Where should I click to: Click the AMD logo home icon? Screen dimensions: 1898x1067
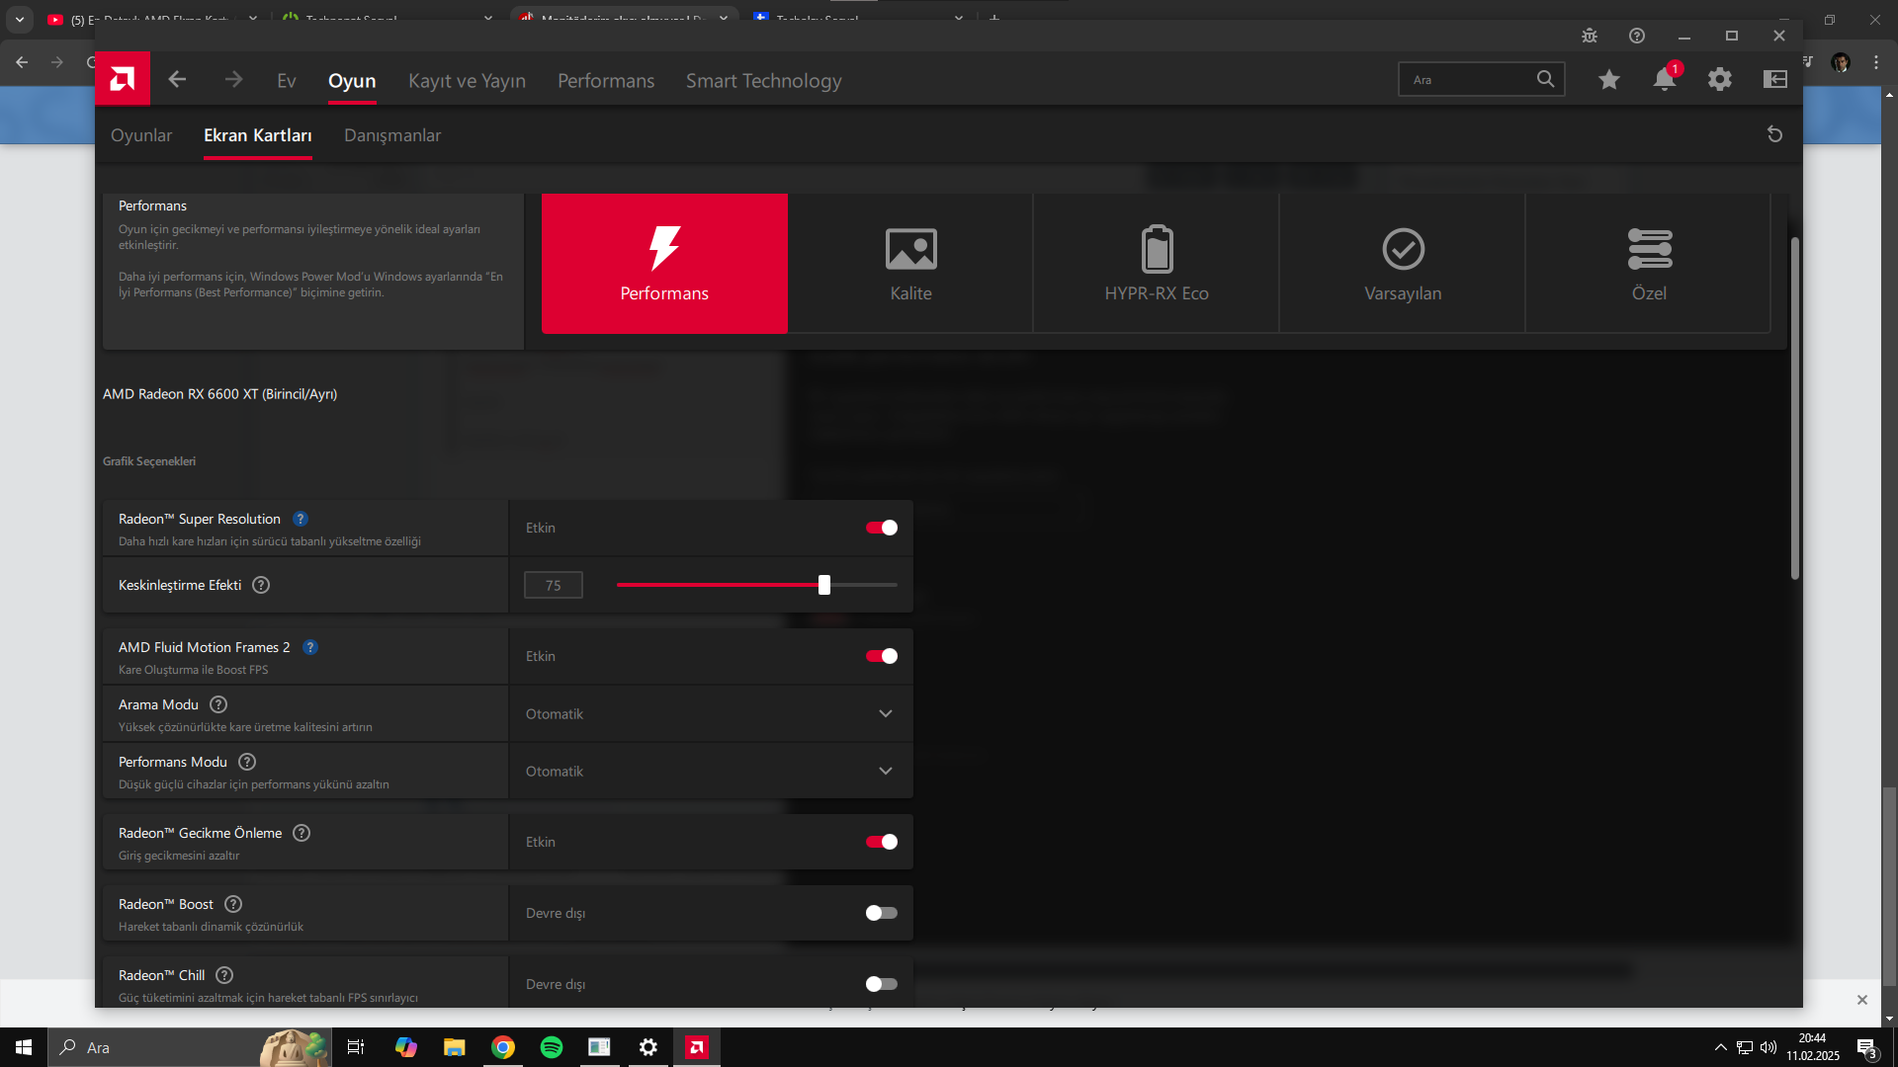pyautogui.click(x=123, y=79)
